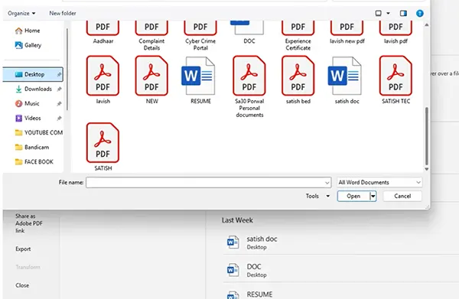The image size is (459, 299).
Task: Expand the view options dropdown arrow
Action: point(388,13)
